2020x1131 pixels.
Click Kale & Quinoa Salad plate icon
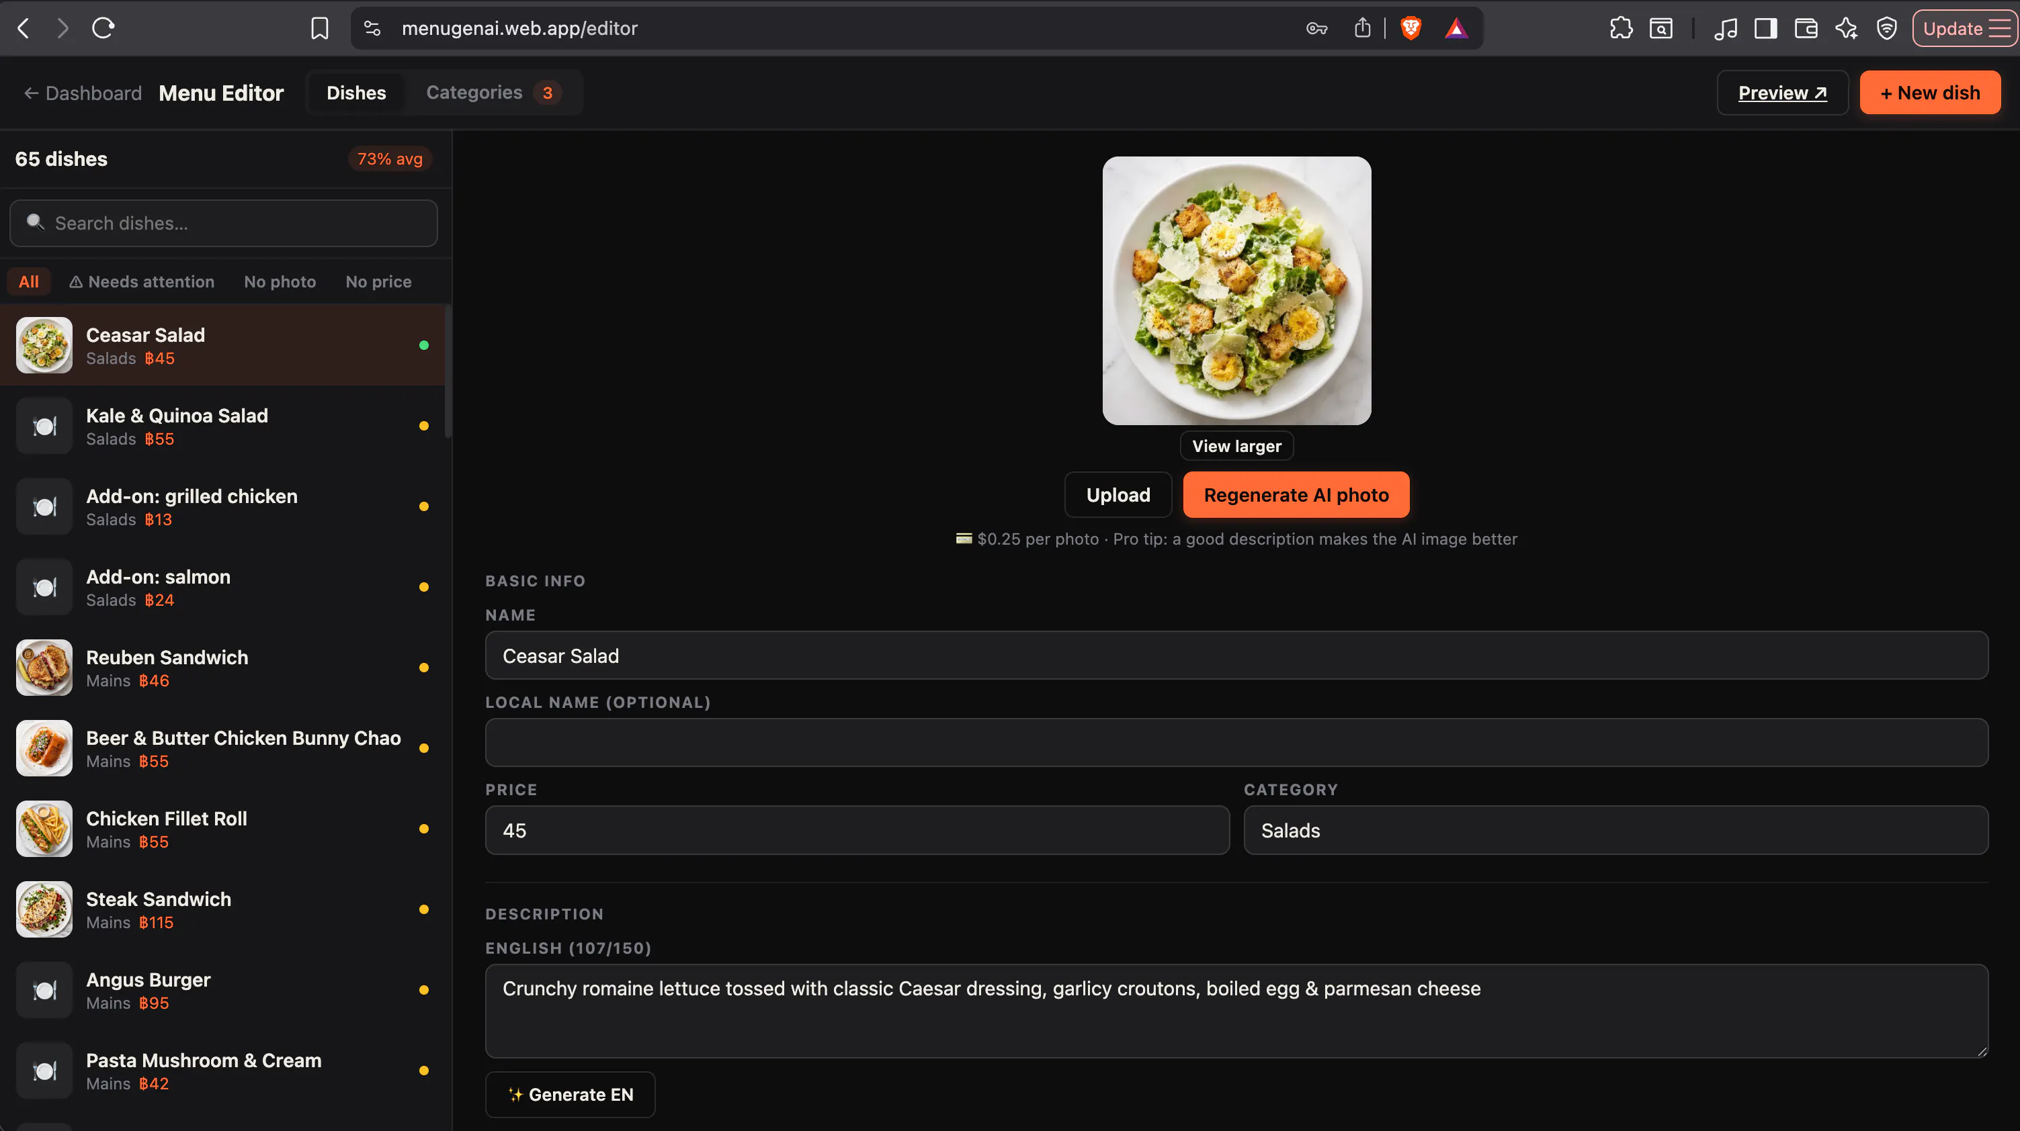coord(44,426)
